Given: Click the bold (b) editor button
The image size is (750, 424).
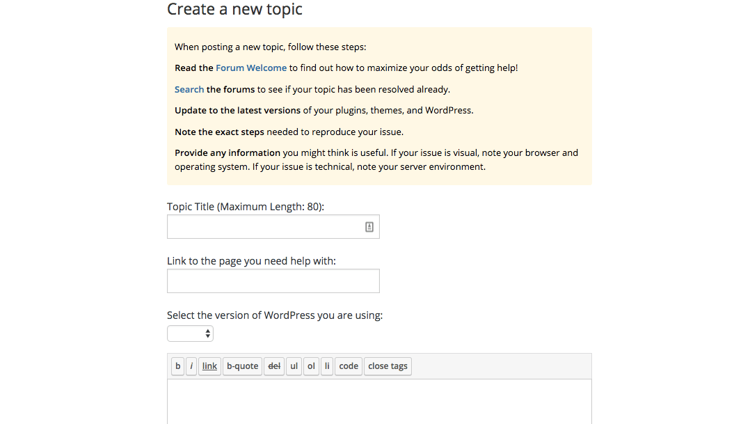Looking at the screenshot, I should [178, 366].
